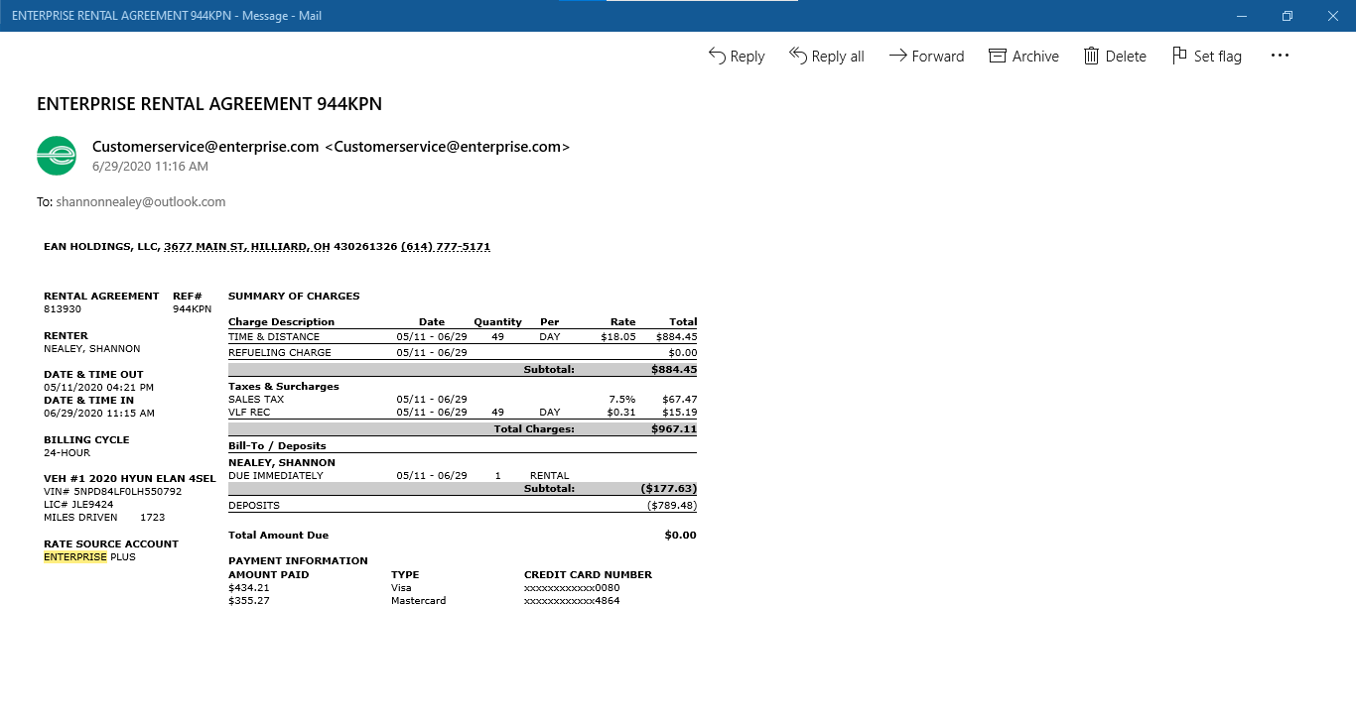This screenshot has height=722, width=1356.
Task: Click the Set flag text label
Action: pyautogui.click(x=1217, y=57)
